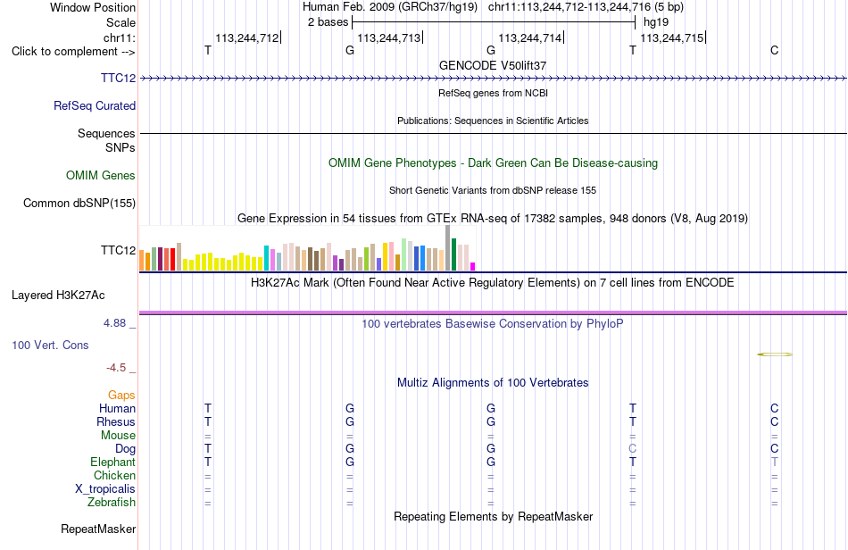Viewport: 848px width, 550px height.
Task: Click base C in the complement sequence row
Action: [775, 50]
